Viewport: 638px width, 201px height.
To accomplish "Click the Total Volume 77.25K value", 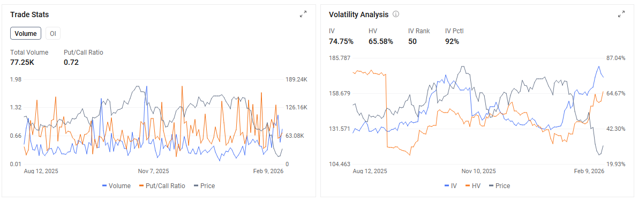I will click(22, 62).
